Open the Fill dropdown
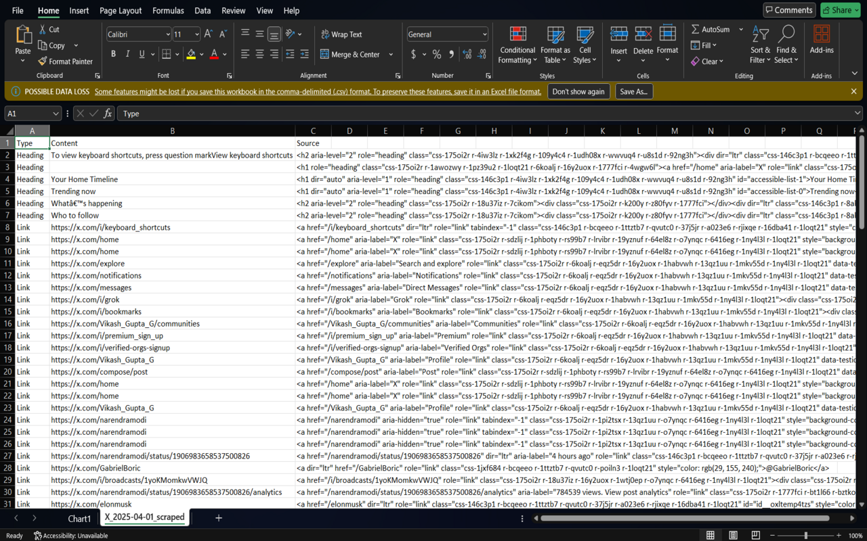This screenshot has width=867, height=541. point(704,45)
